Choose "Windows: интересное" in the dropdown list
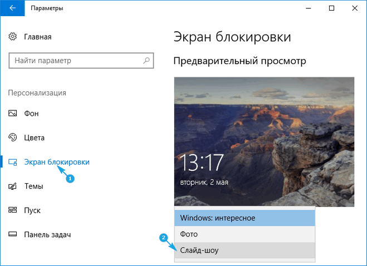Screen dimensions: 367x266 (245, 218)
